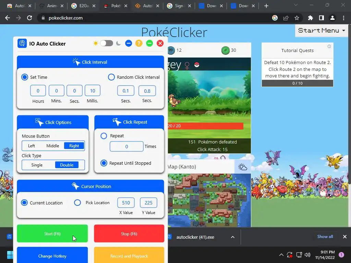Click the Record and Playback button

[x=129, y=255]
